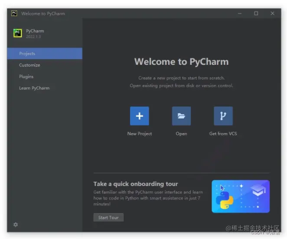This screenshot has height=239, width=287.
Task: Click the New Project label
Action: (x=140, y=134)
